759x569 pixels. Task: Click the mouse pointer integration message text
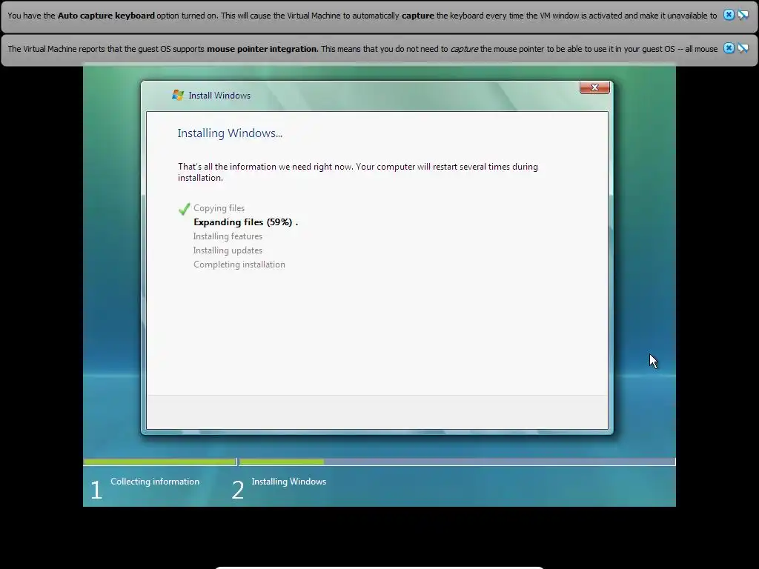(362, 49)
